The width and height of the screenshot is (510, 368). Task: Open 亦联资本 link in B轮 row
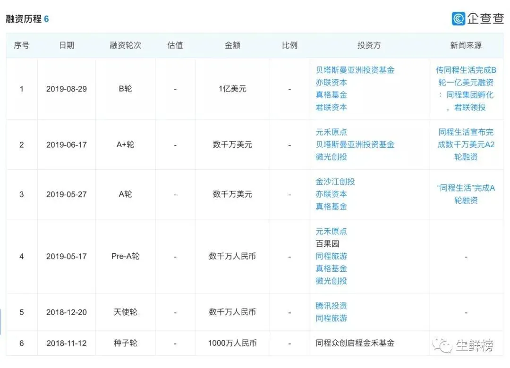[331, 82]
